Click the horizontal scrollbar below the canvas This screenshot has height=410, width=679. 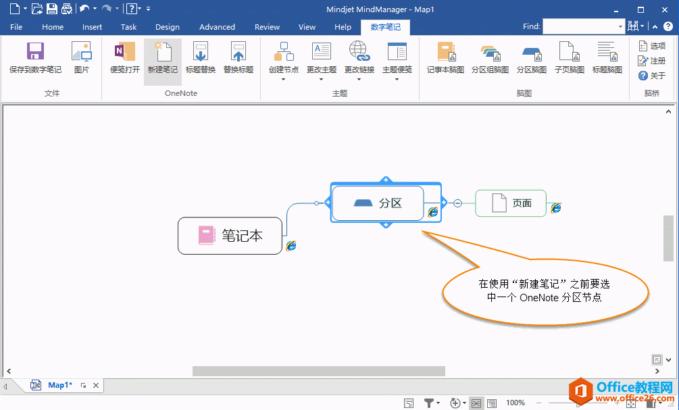point(318,370)
